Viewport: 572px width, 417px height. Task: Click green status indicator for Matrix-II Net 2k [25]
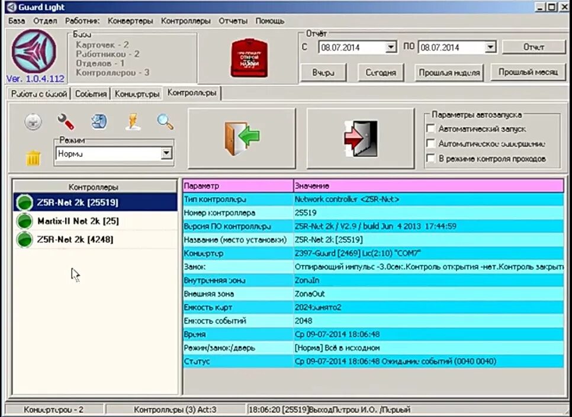click(25, 221)
